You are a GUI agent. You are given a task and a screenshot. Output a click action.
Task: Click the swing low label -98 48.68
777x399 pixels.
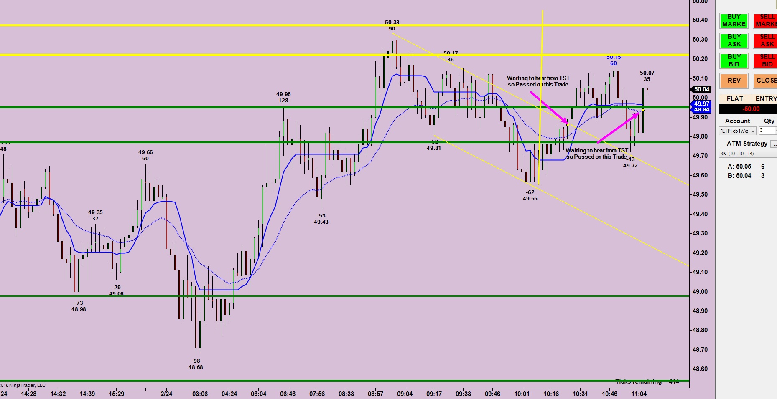(196, 364)
